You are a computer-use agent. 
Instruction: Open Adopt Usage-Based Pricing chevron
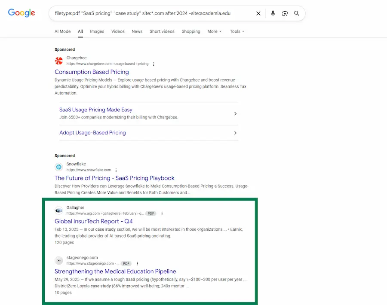pyautogui.click(x=235, y=133)
